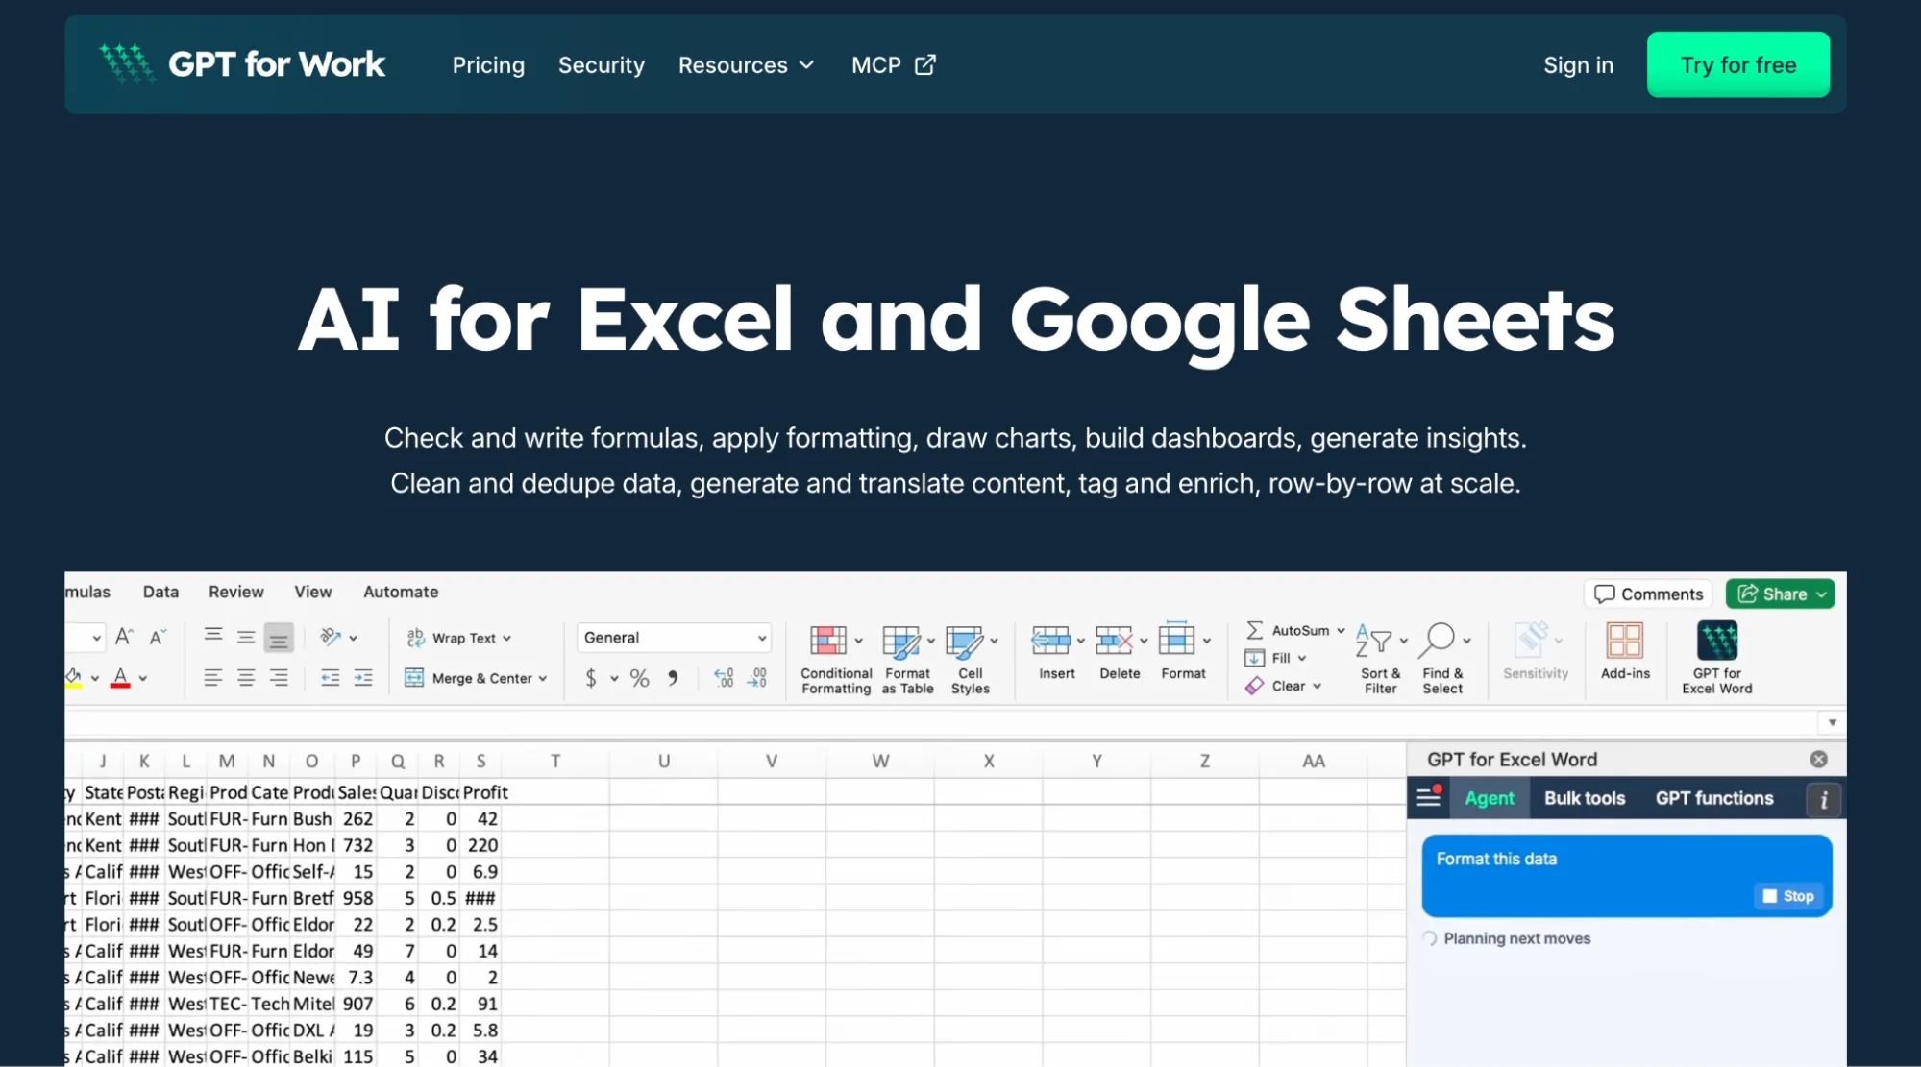The height and width of the screenshot is (1067, 1921).
Task: Expand currency format dropdown arrow
Action: pyautogui.click(x=614, y=679)
